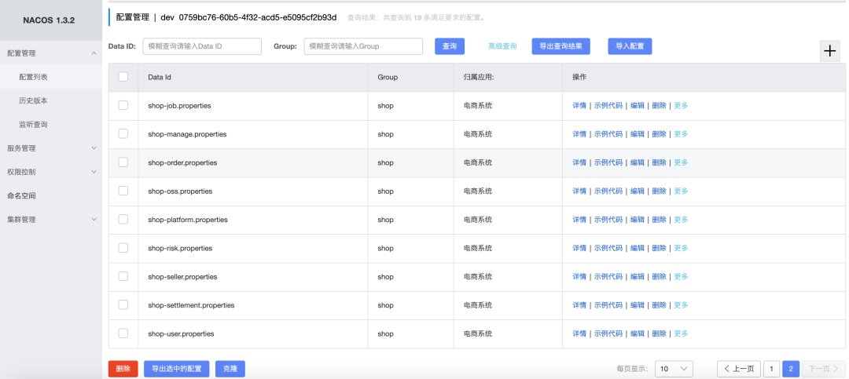This screenshot has height=379, width=849.
Task: Go to page 1 in pagination
Action: (772, 369)
